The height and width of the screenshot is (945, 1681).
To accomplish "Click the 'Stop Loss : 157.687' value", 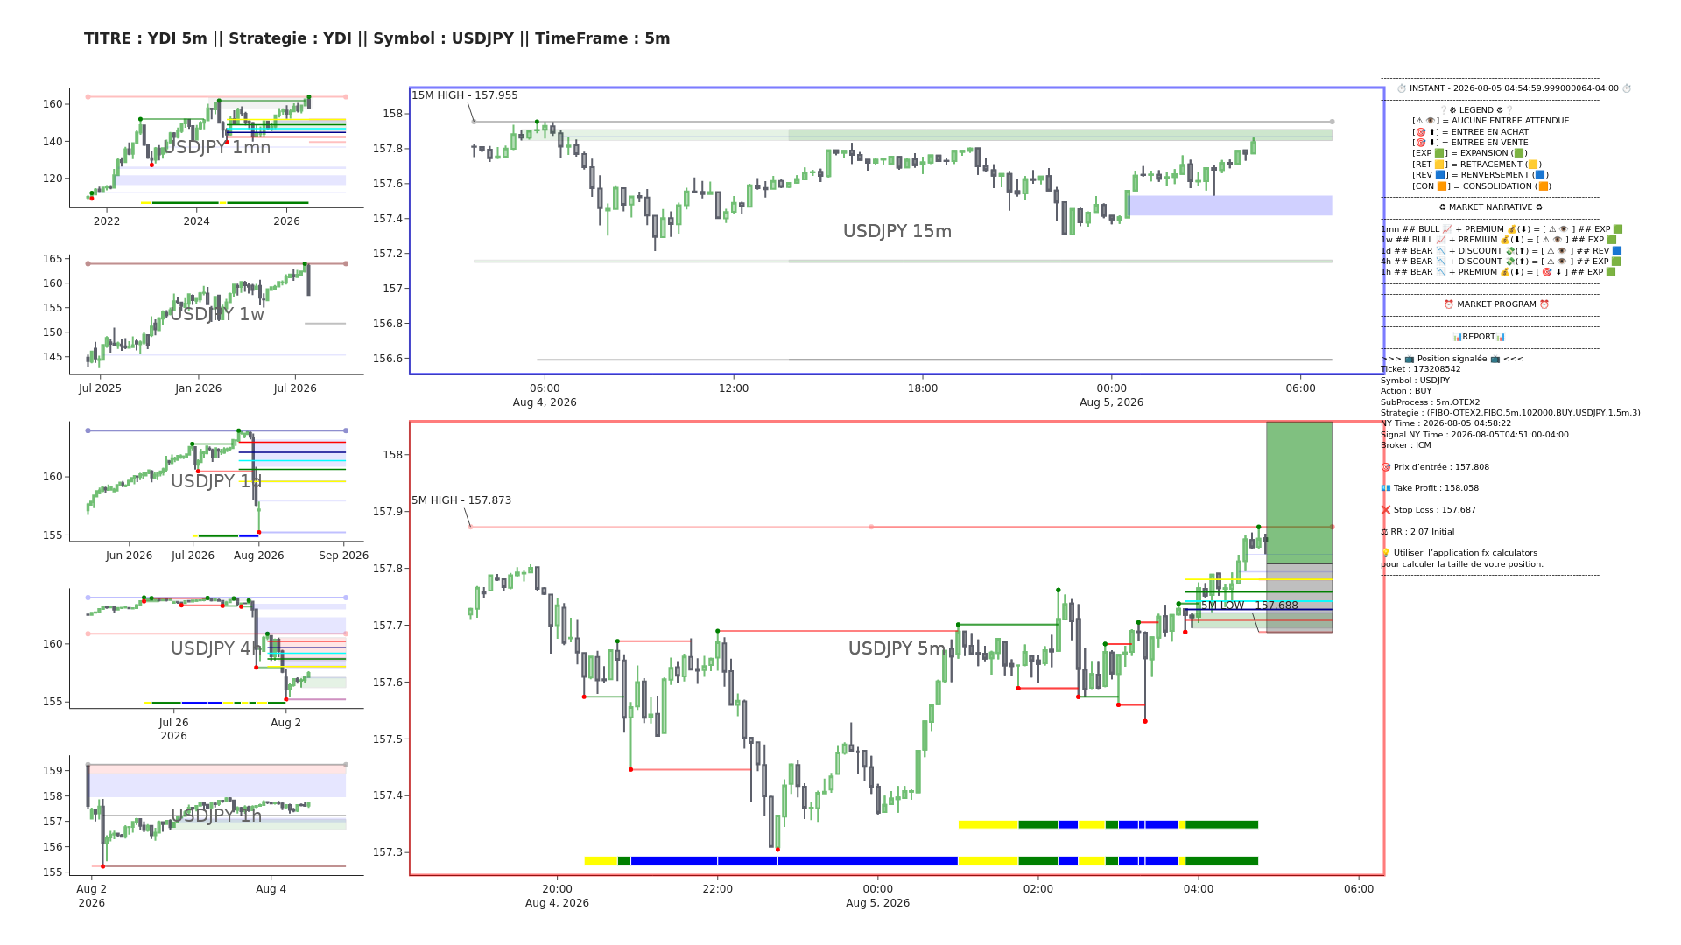I will [x=1435, y=510].
